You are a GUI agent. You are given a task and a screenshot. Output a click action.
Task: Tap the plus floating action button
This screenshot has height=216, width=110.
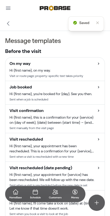point(97,203)
